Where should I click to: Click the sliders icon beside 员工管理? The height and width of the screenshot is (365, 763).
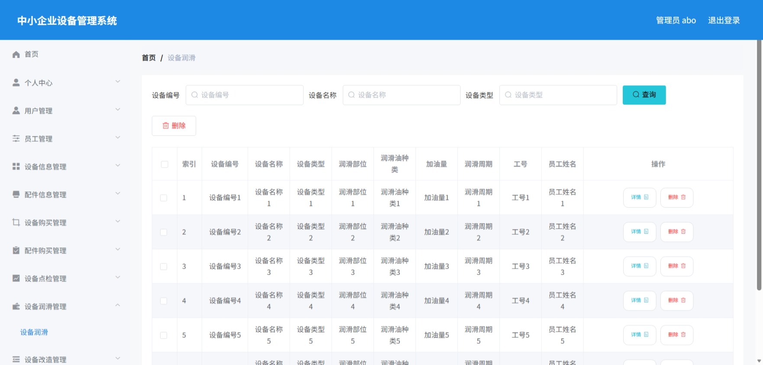[x=16, y=138]
